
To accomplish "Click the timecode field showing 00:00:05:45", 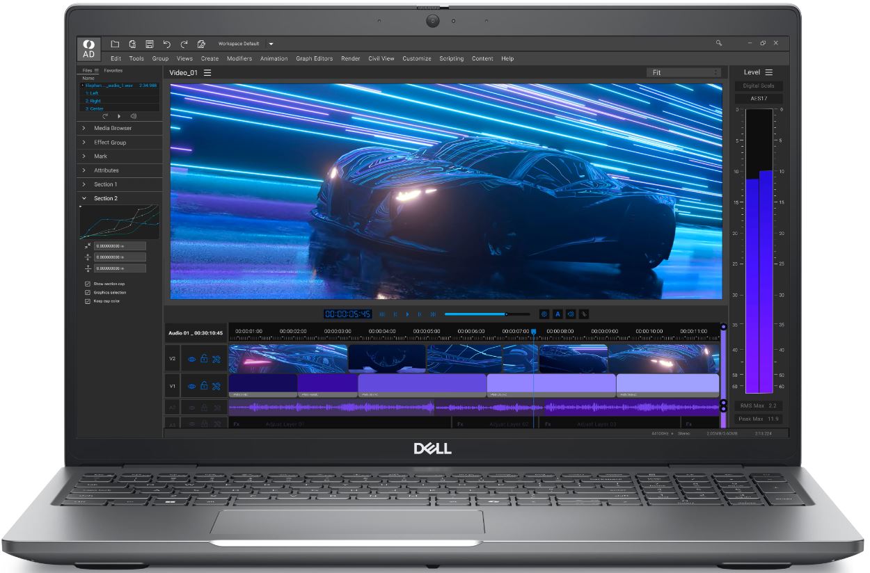I will tap(348, 314).
